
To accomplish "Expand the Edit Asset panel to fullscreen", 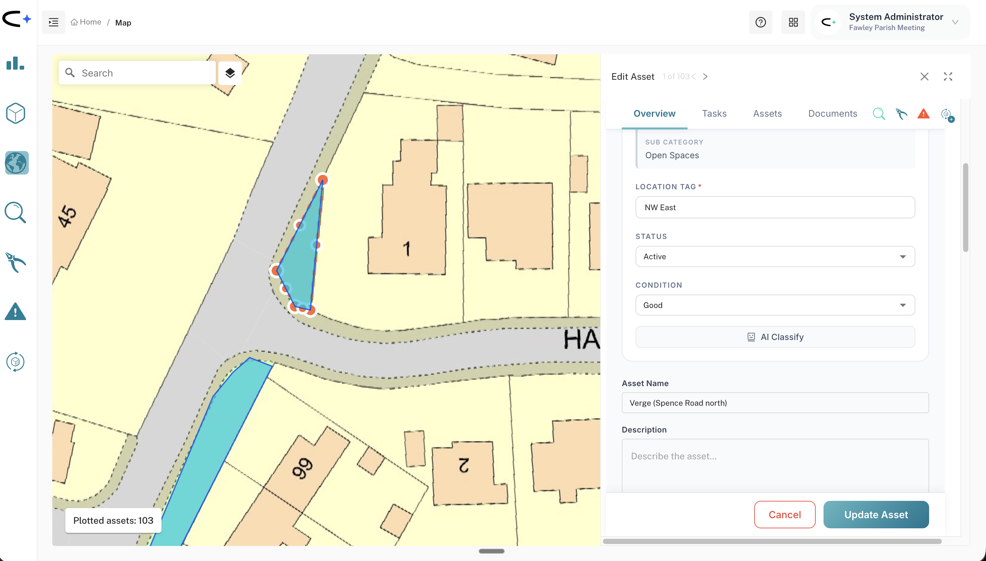I will tap(948, 77).
